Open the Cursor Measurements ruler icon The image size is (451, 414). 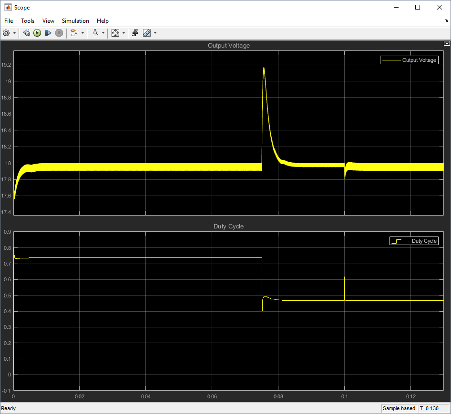coord(147,33)
